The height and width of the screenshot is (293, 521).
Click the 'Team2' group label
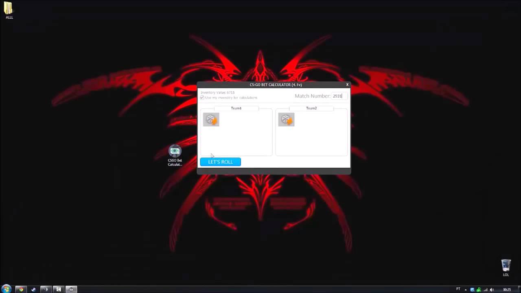click(x=311, y=108)
